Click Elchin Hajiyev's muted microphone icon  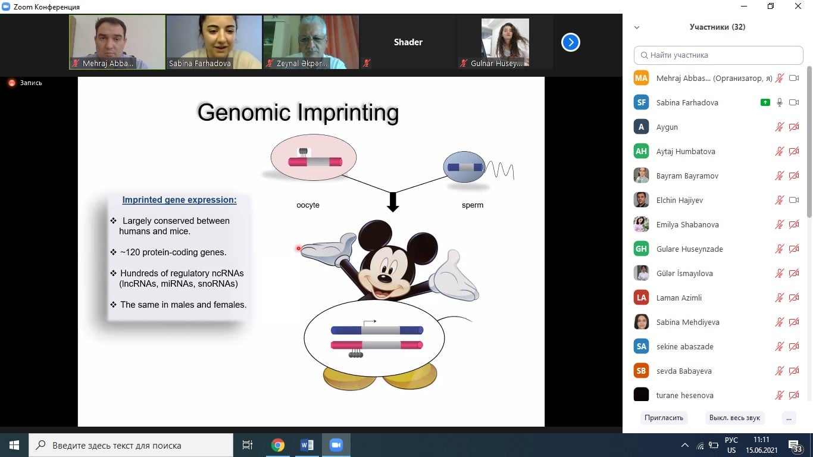pos(780,200)
